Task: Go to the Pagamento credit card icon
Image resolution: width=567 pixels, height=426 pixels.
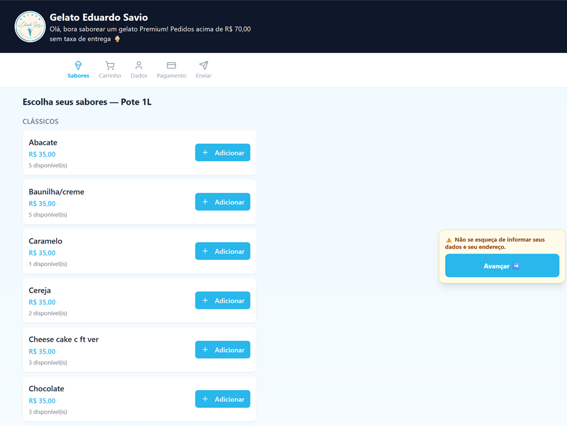Action: (171, 65)
